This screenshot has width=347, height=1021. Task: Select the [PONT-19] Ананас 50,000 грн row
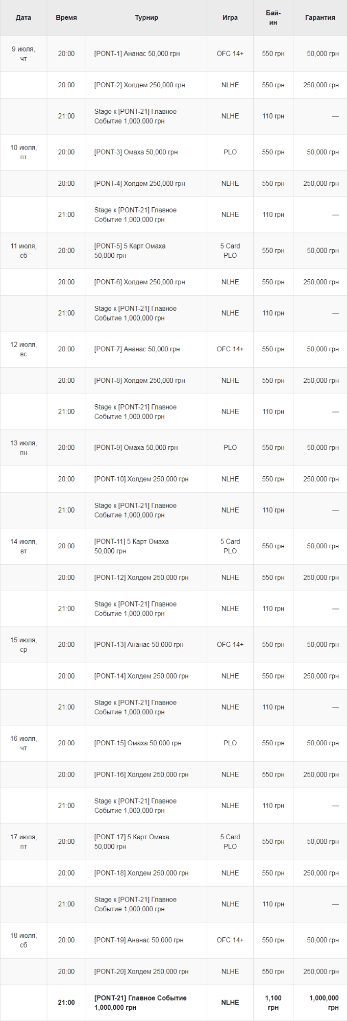click(x=173, y=940)
